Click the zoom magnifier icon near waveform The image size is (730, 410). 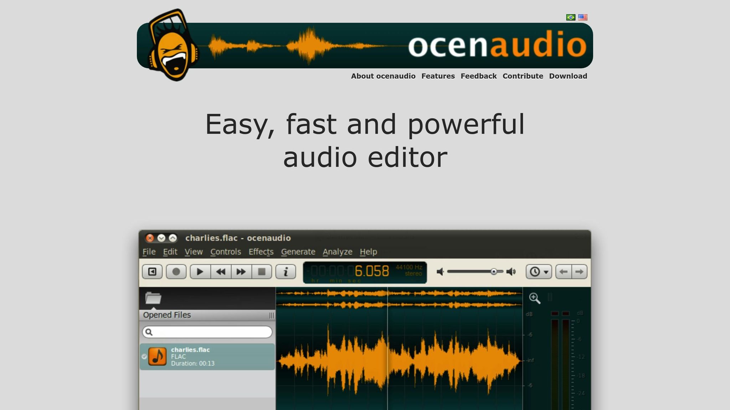coord(534,298)
